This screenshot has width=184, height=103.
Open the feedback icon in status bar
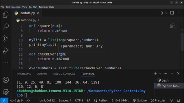click(x=171, y=100)
